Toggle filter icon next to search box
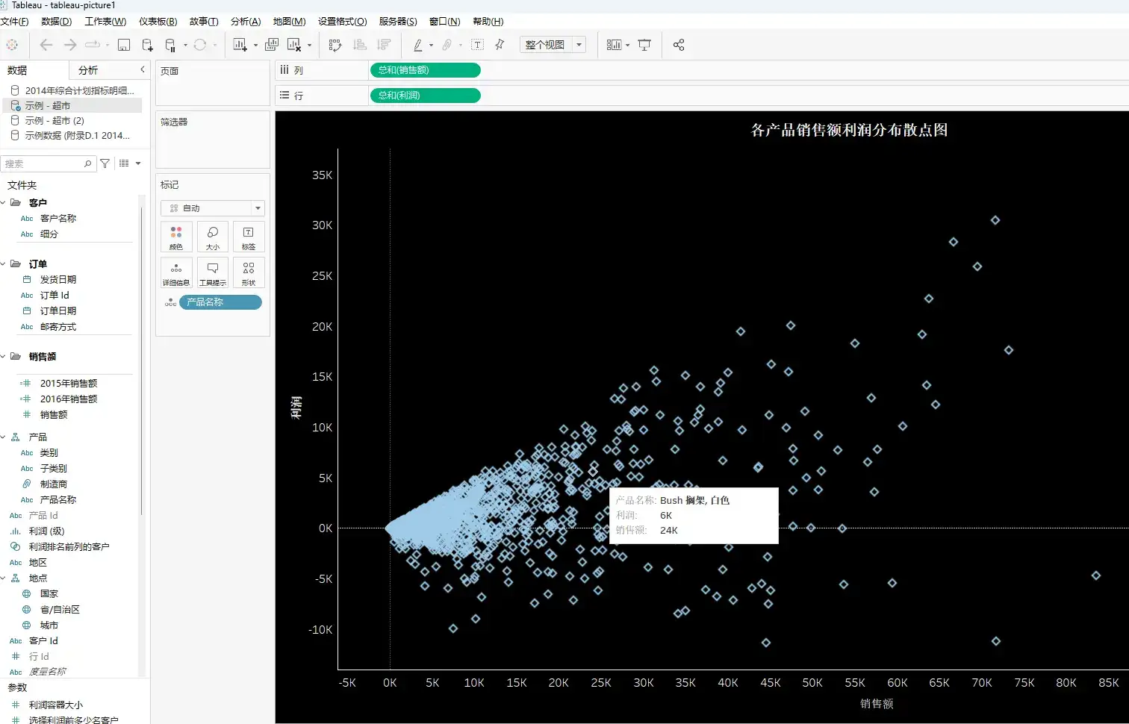The width and height of the screenshot is (1129, 724). tap(105, 163)
